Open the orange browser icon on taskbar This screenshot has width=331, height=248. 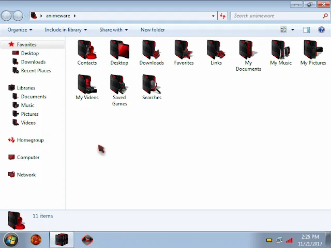point(36,240)
